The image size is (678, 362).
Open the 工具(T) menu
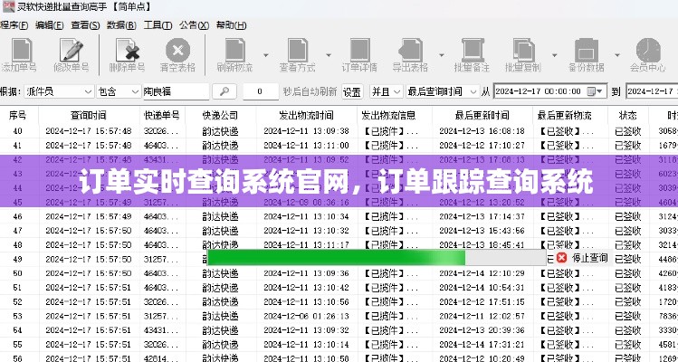158,25
